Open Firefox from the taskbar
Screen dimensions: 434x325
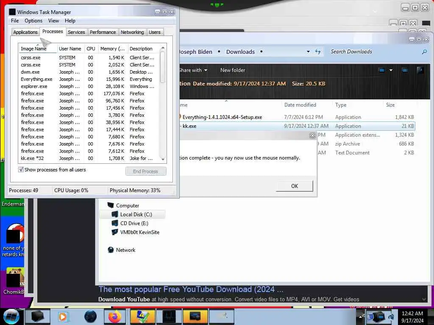point(114,317)
